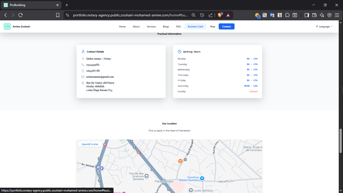
Task: Expand the browser history icon menu
Action: [202, 15]
